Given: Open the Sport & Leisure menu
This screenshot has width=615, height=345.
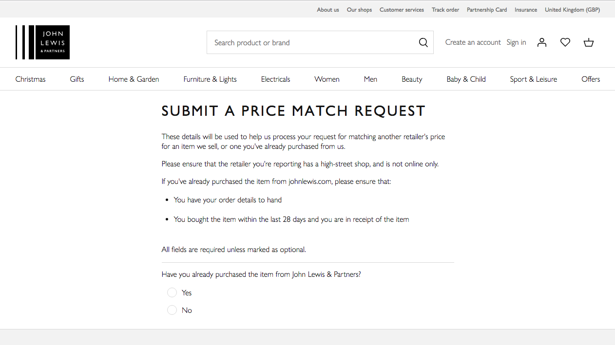Looking at the screenshot, I should pyautogui.click(x=533, y=79).
